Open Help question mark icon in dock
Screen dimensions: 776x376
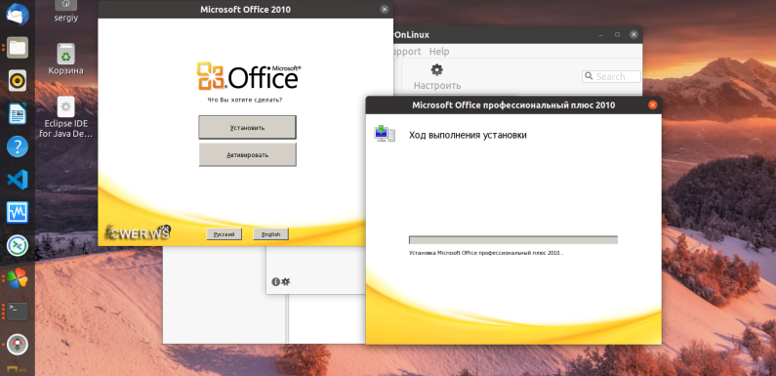[18, 146]
